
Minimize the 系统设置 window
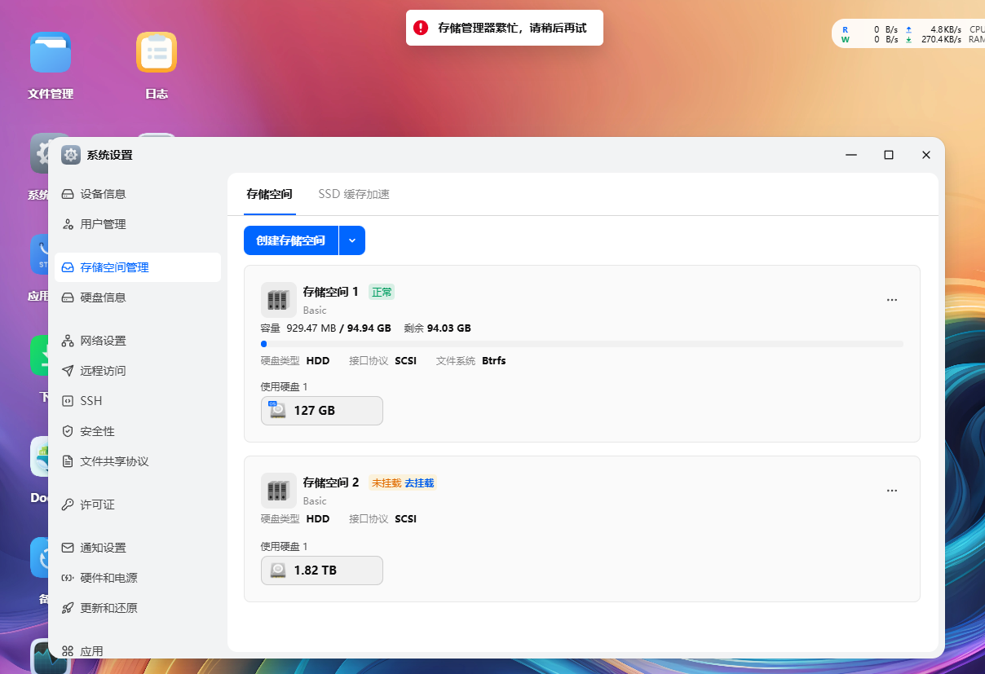coord(851,155)
